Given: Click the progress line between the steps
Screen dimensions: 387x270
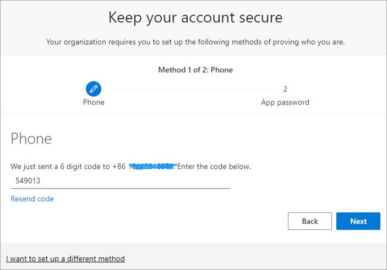Looking at the screenshot, I should coord(189,89).
